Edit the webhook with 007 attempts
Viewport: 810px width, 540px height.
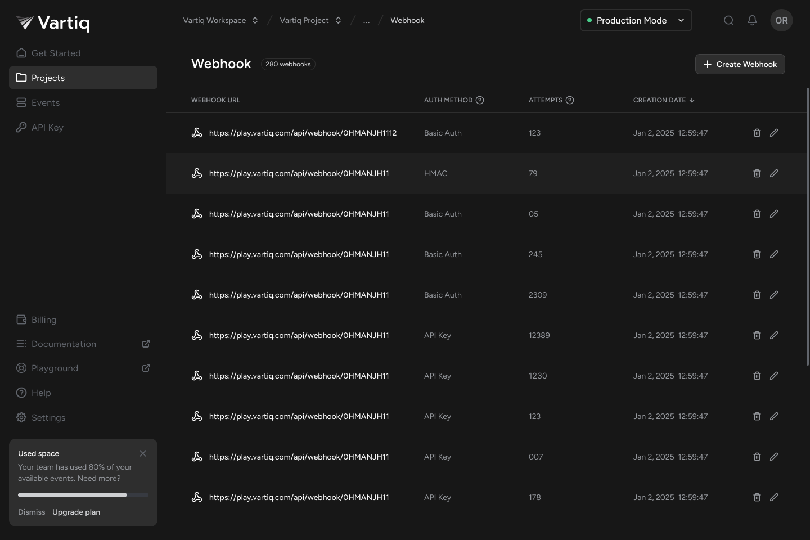(x=774, y=457)
